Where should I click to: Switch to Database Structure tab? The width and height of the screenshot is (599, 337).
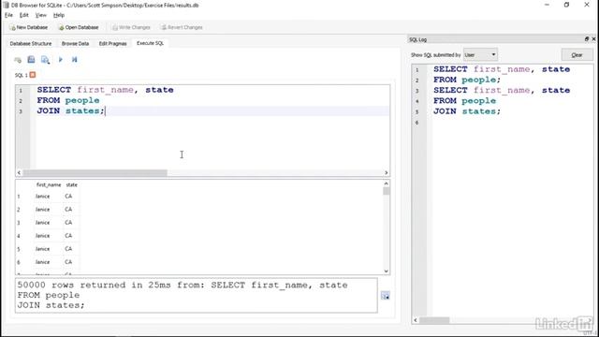(x=31, y=44)
